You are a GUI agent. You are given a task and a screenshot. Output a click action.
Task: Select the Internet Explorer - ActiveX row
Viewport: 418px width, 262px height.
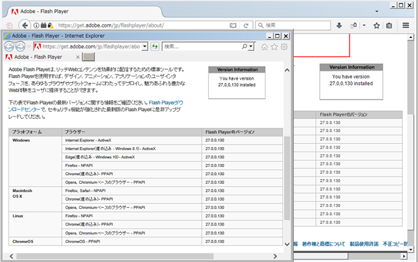coord(172,140)
